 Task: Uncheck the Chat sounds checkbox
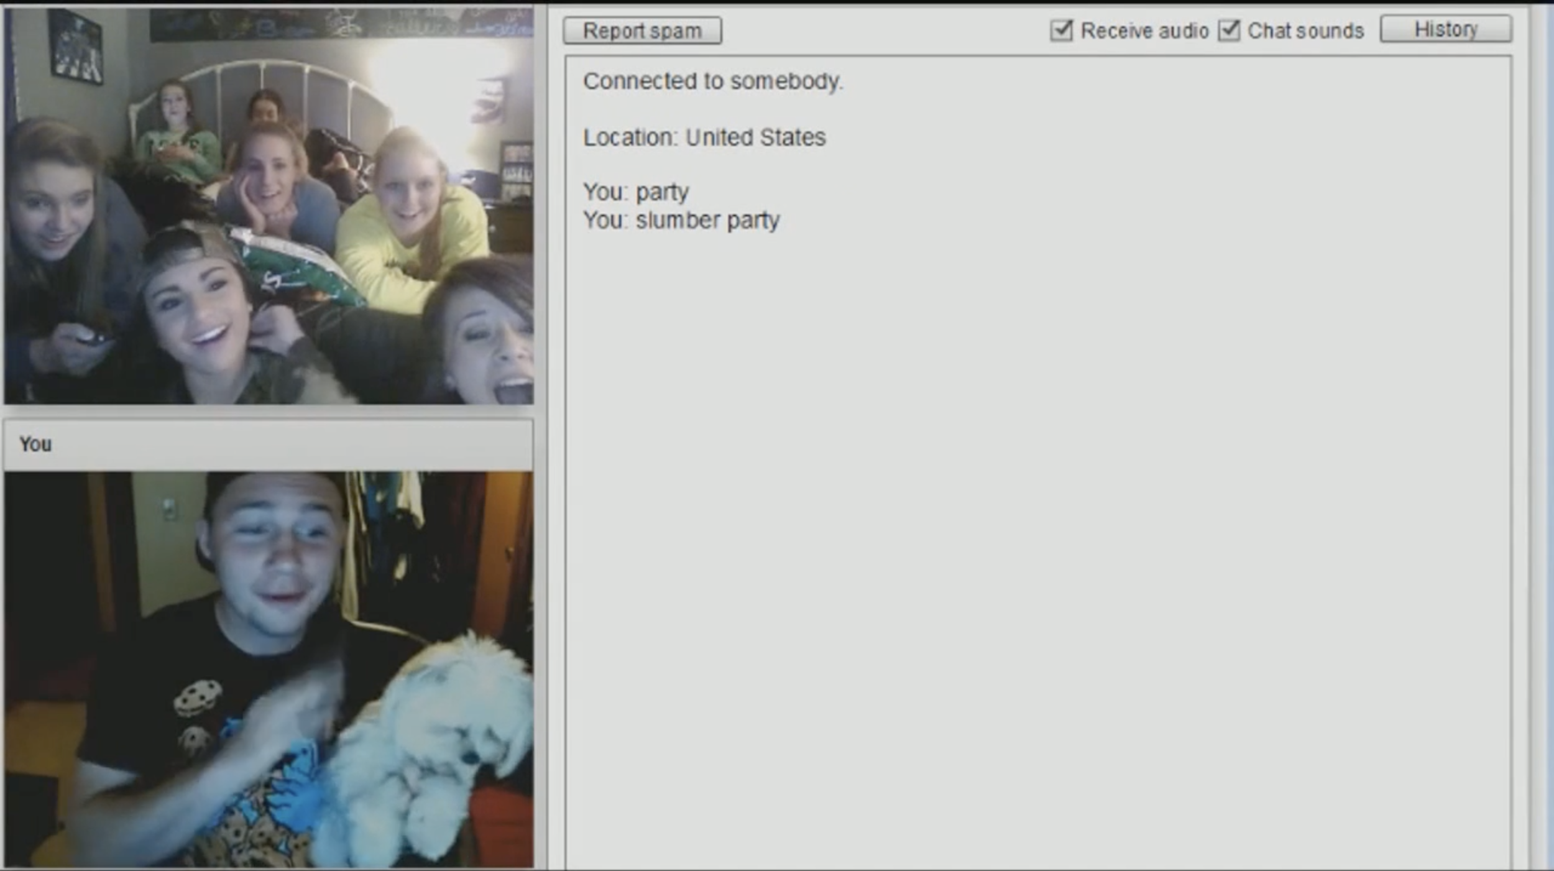point(1229,30)
